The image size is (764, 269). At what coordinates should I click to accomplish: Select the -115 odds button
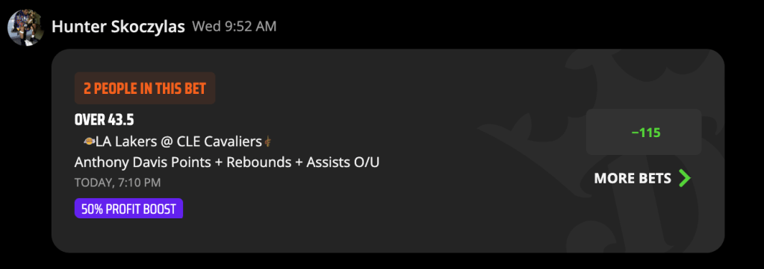[x=644, y=133]
